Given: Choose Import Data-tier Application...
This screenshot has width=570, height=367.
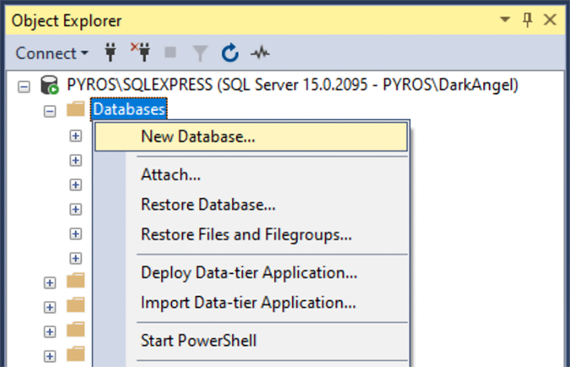Looking at the screenshot, I should pos(251,303).
